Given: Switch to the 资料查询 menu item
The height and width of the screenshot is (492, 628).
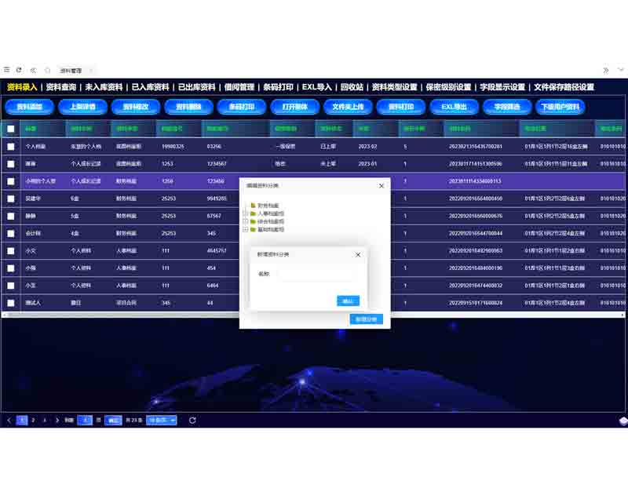Looking at the screenshot, I should click(61, 87).
